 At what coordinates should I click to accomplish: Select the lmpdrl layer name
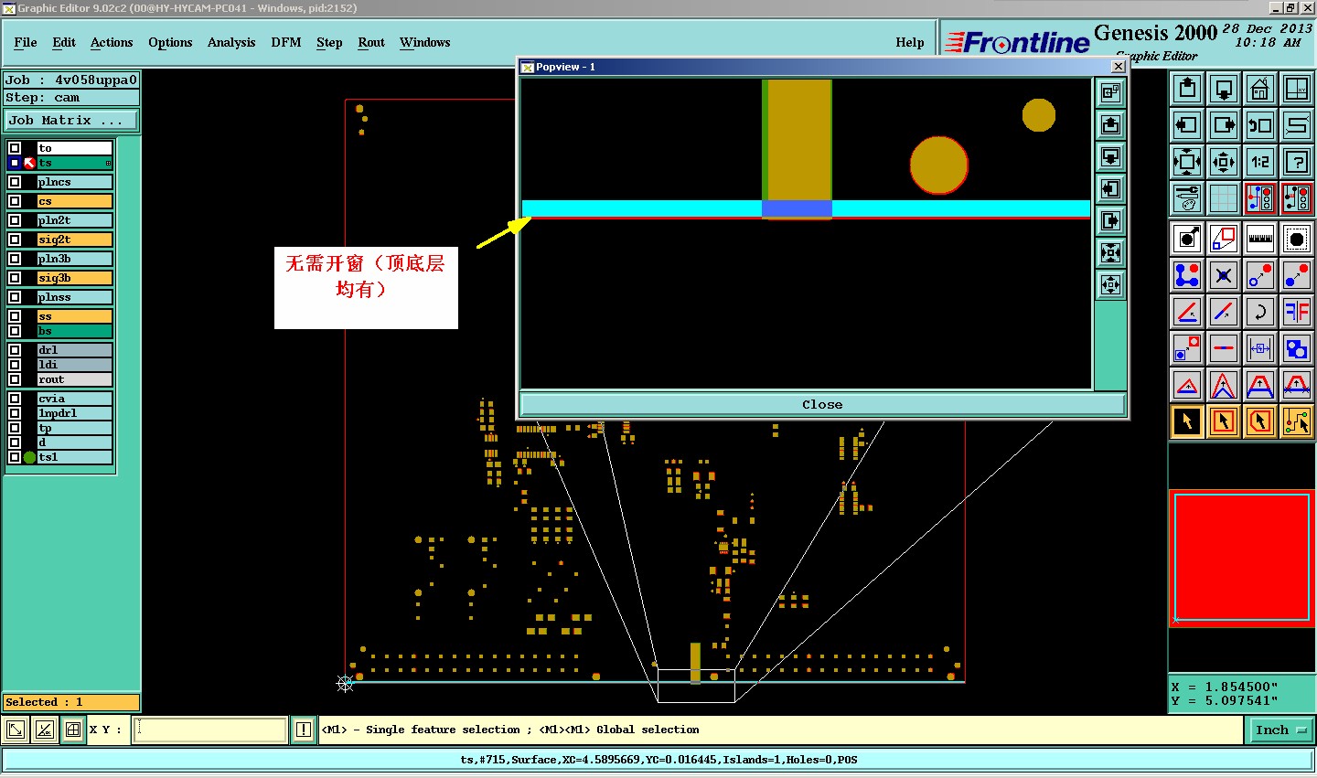75,413
